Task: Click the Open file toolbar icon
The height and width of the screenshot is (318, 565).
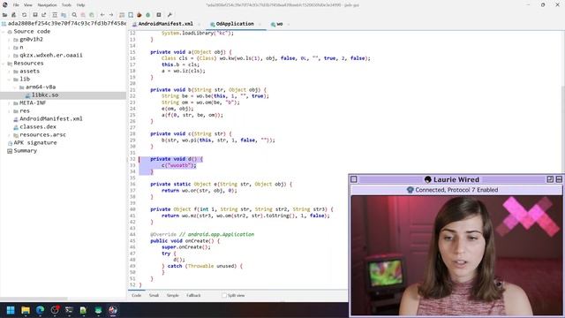Action: [4, 15]
